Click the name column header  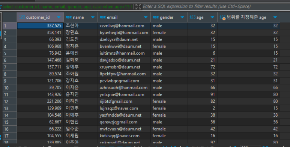[x=81, y=17]
